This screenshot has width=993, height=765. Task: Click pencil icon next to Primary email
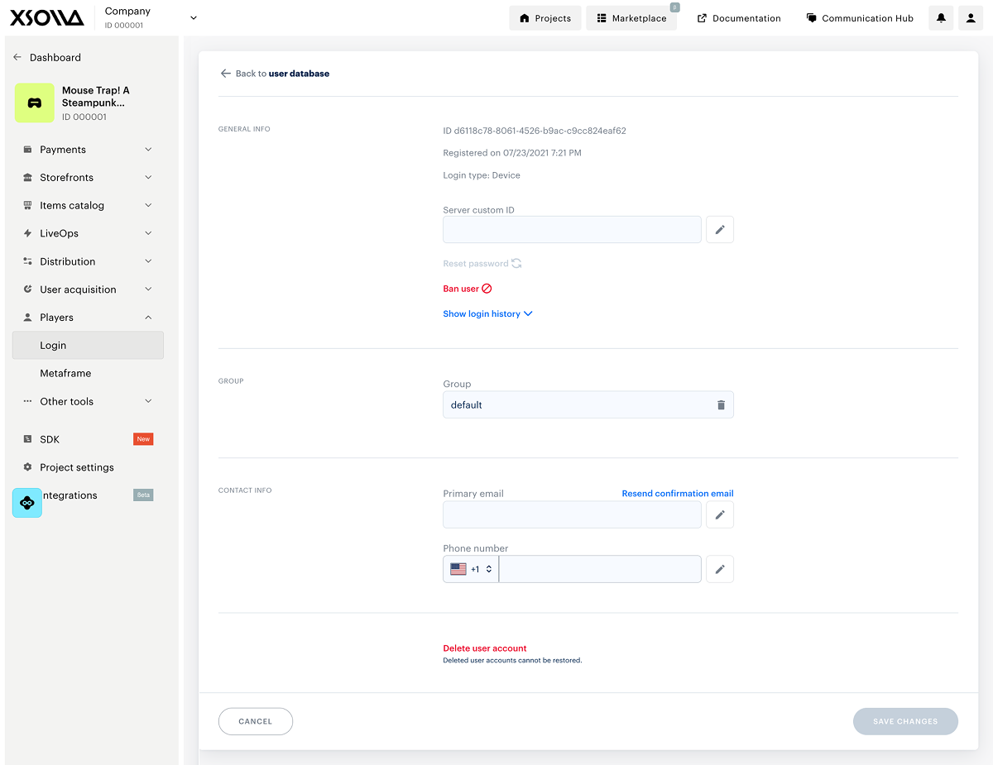(x=720, y=515)
